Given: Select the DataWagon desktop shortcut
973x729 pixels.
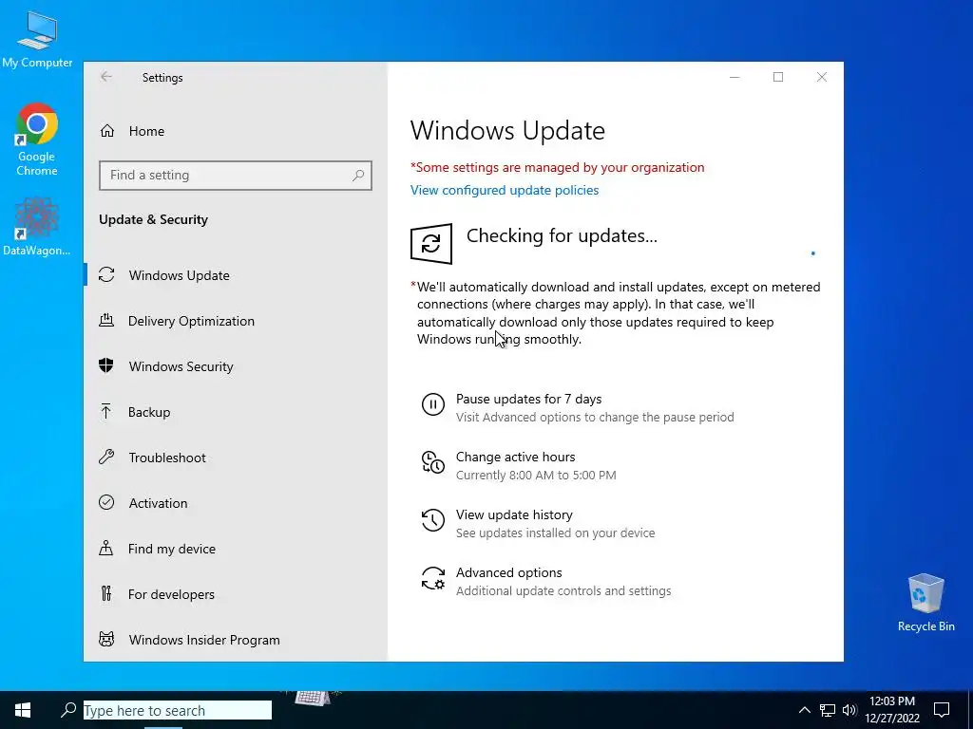Looking at the screenshot, I should (x=37, y=227).
